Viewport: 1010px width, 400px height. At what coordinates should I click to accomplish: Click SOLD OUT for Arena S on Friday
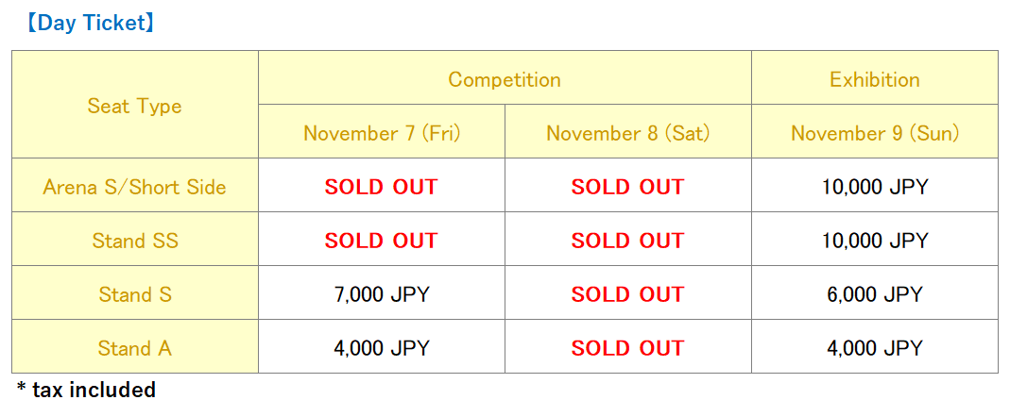[x=382, y=187]
